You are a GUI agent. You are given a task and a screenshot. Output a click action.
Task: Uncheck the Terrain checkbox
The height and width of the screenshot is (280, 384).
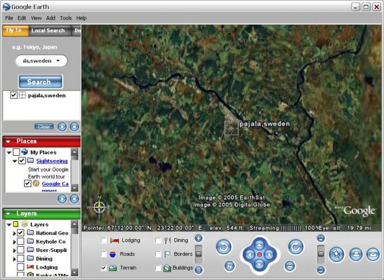104,268
